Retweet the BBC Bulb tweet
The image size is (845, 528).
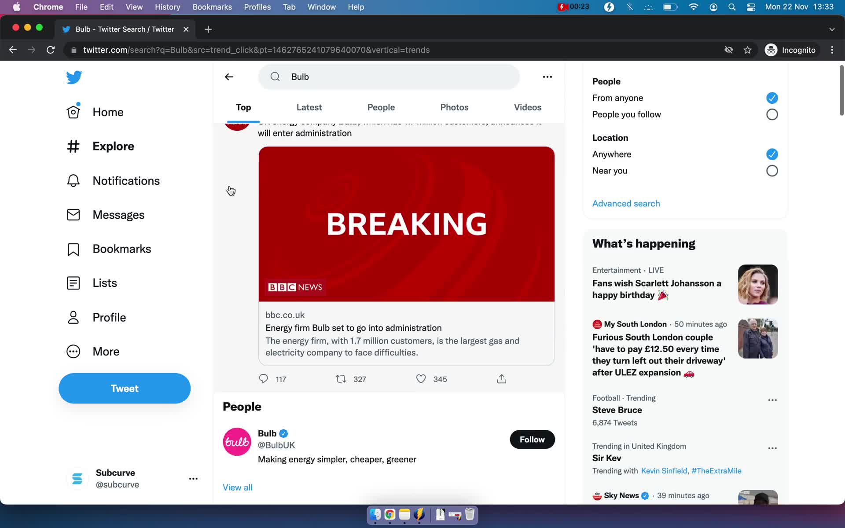[341, 379]
